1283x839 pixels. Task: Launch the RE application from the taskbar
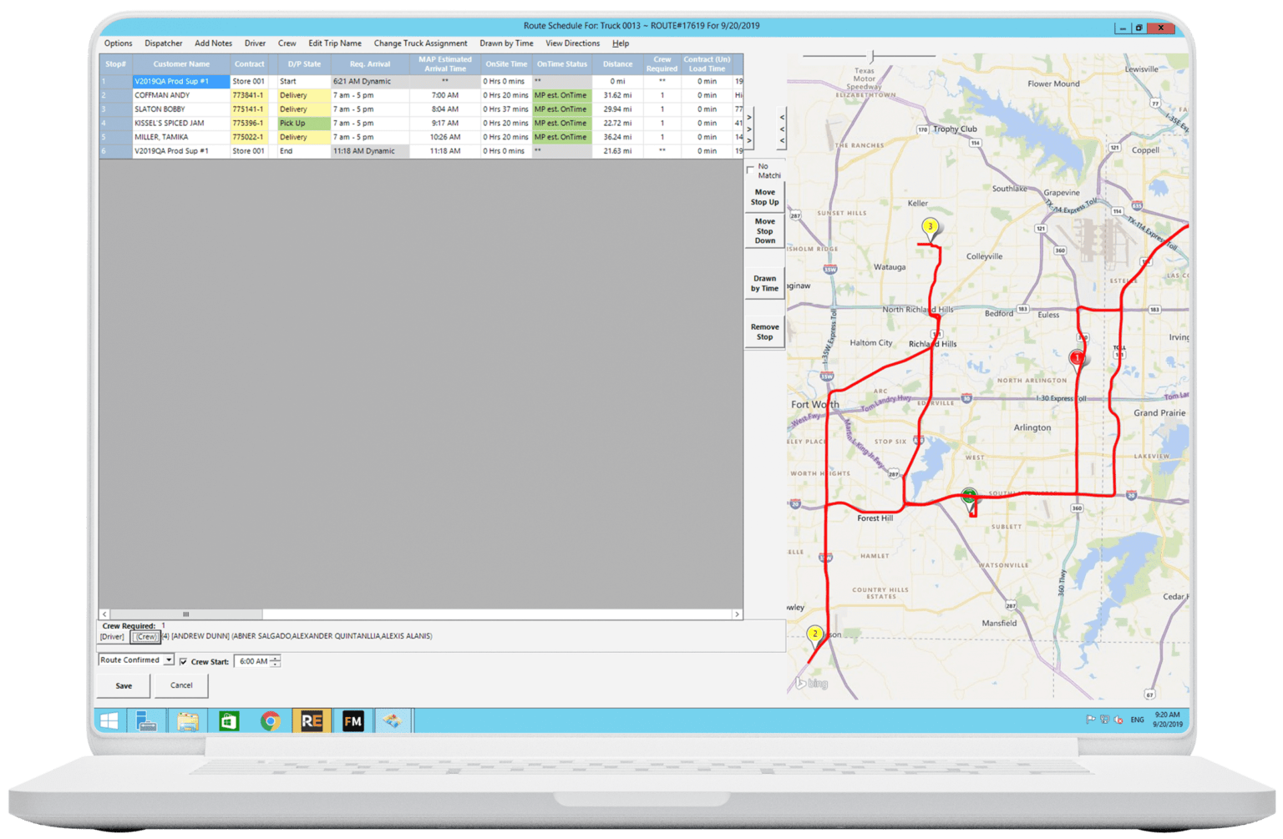[x=312, y=720]
